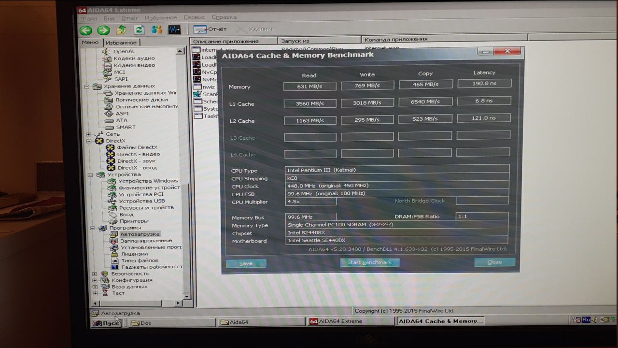Collapse the Программы tree node
The image size is (618, 348).
(92, 228)
